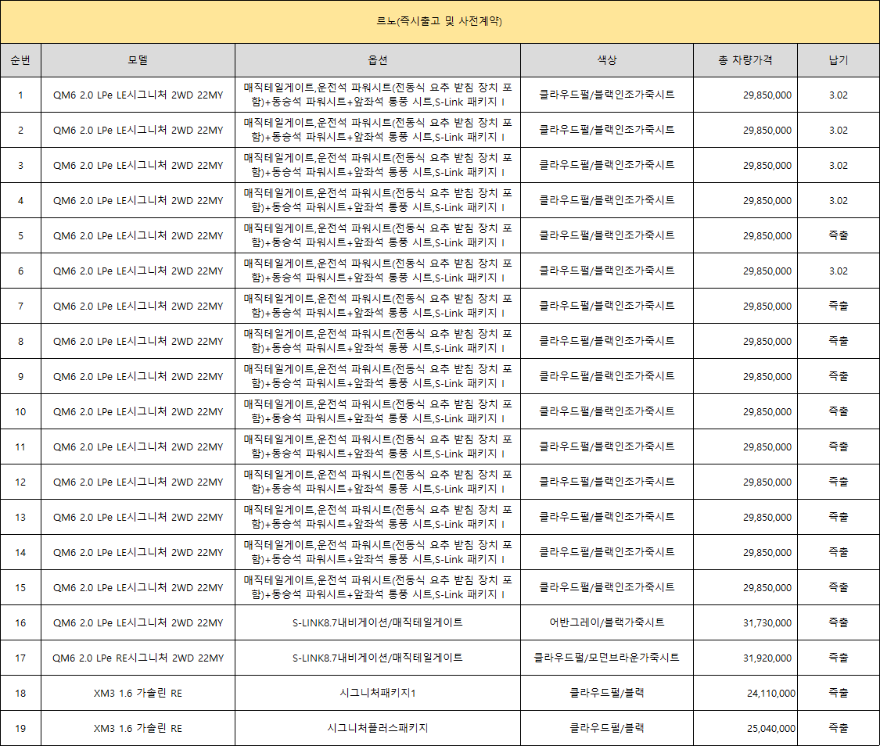Select the price cell in row 1
This screenshot has width=880, height=746.
point(745,95)
